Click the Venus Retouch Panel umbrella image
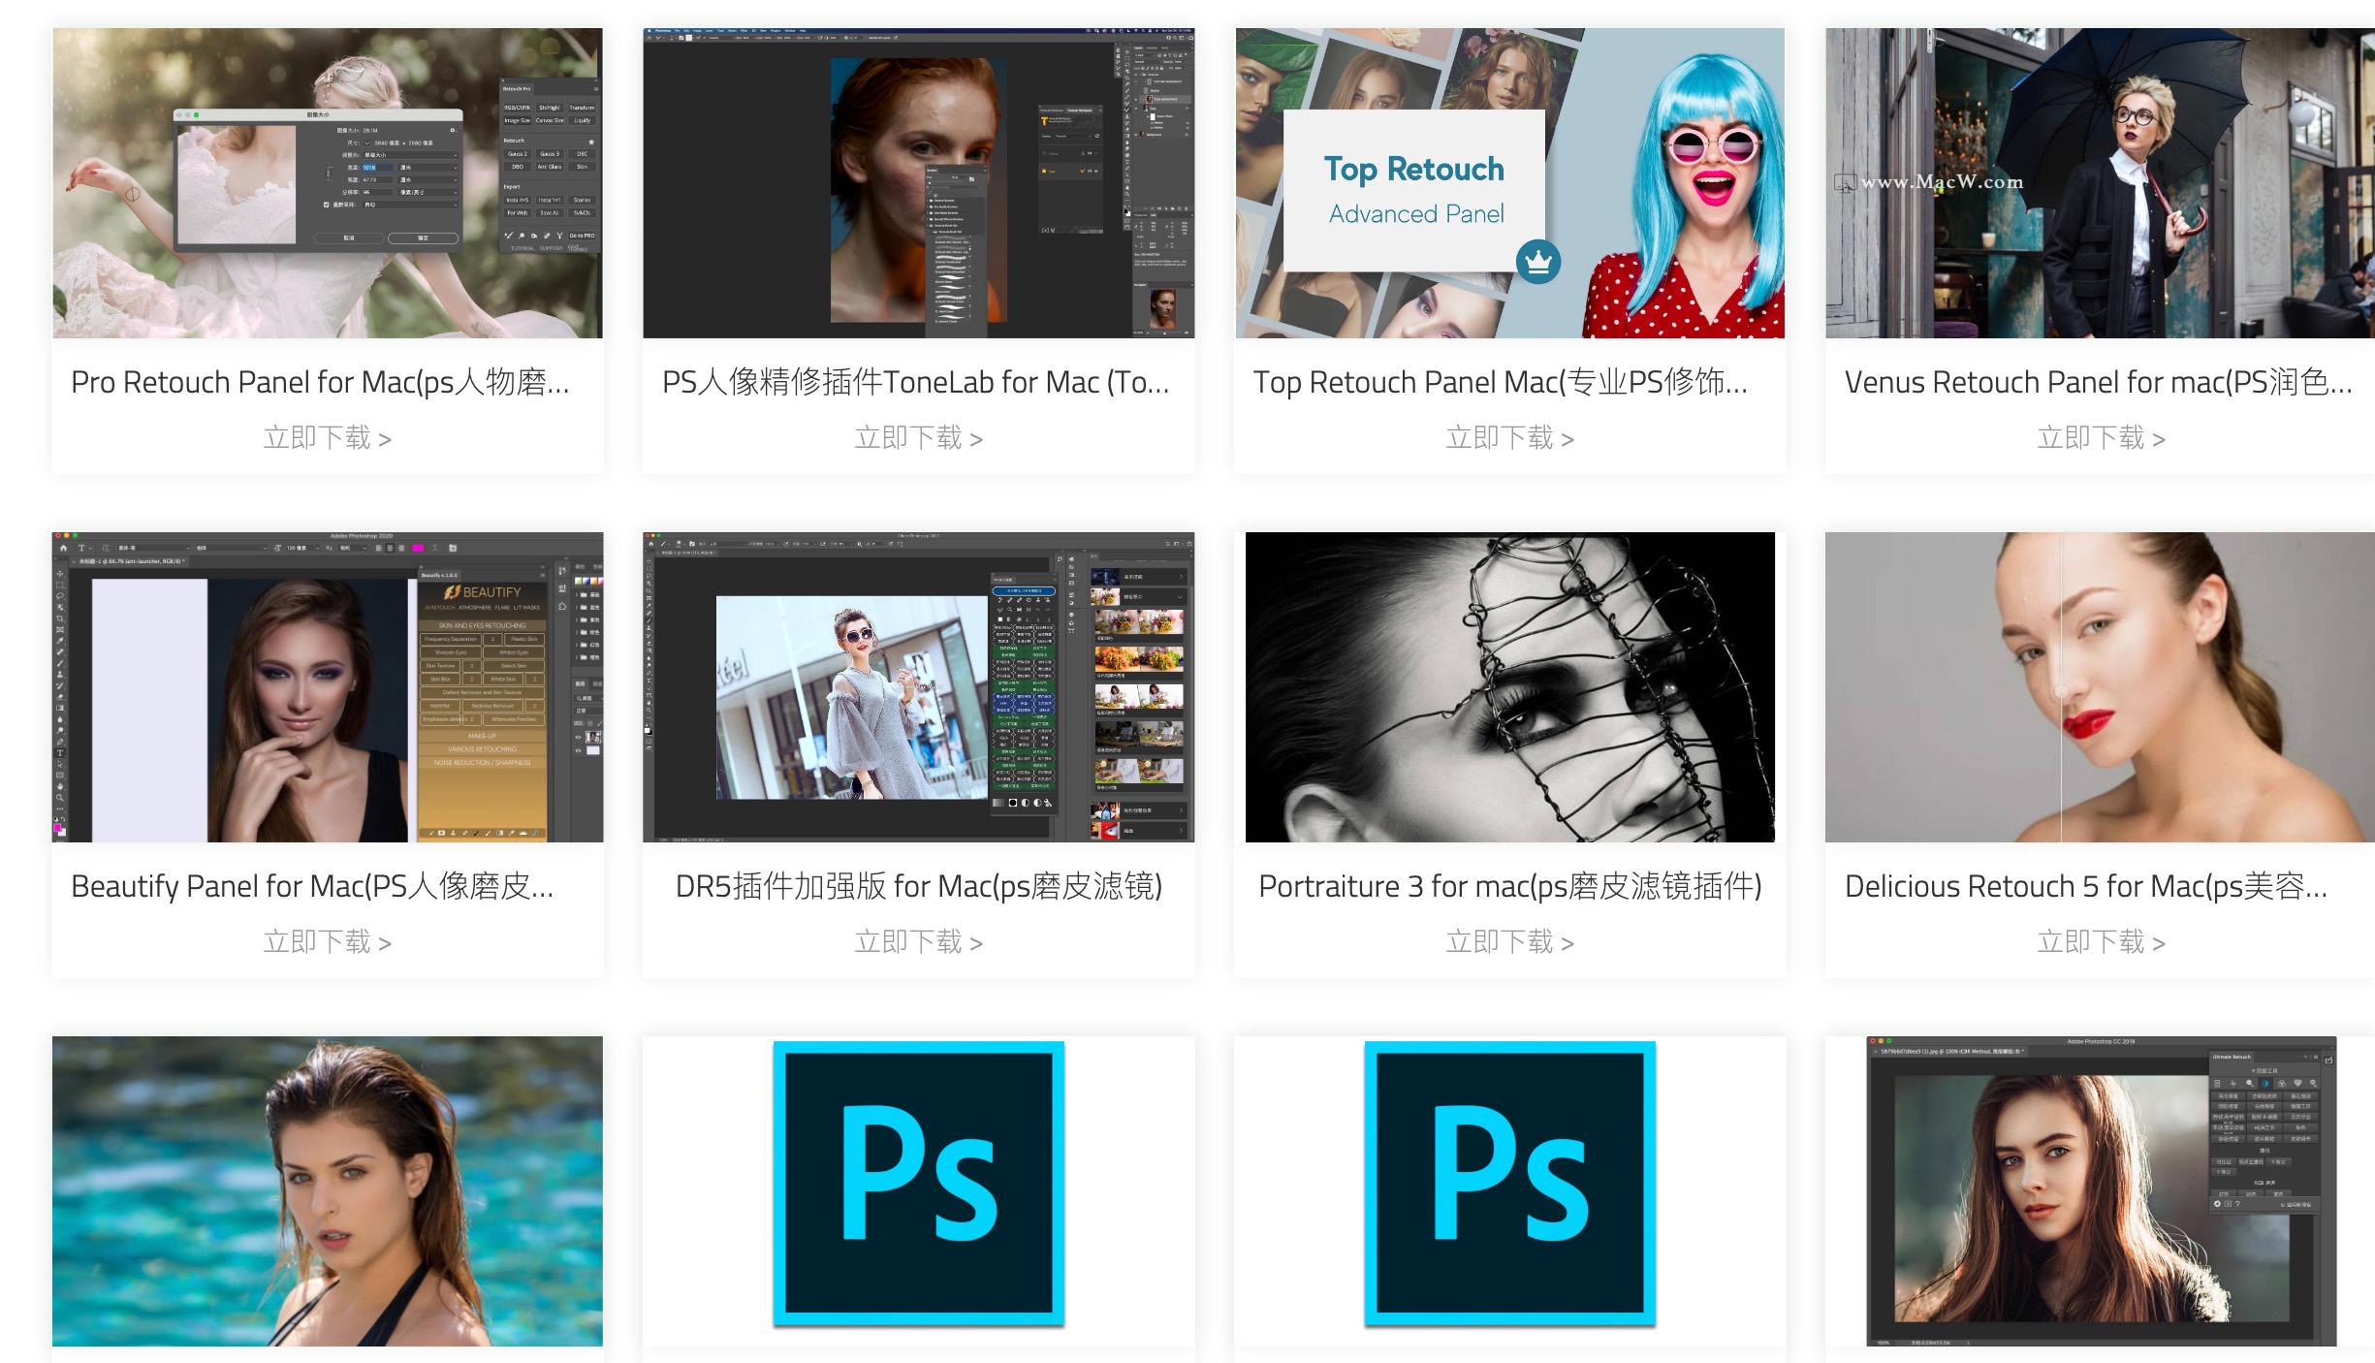Screen dimensions: 2375x1363 [x=2100, y=182]
